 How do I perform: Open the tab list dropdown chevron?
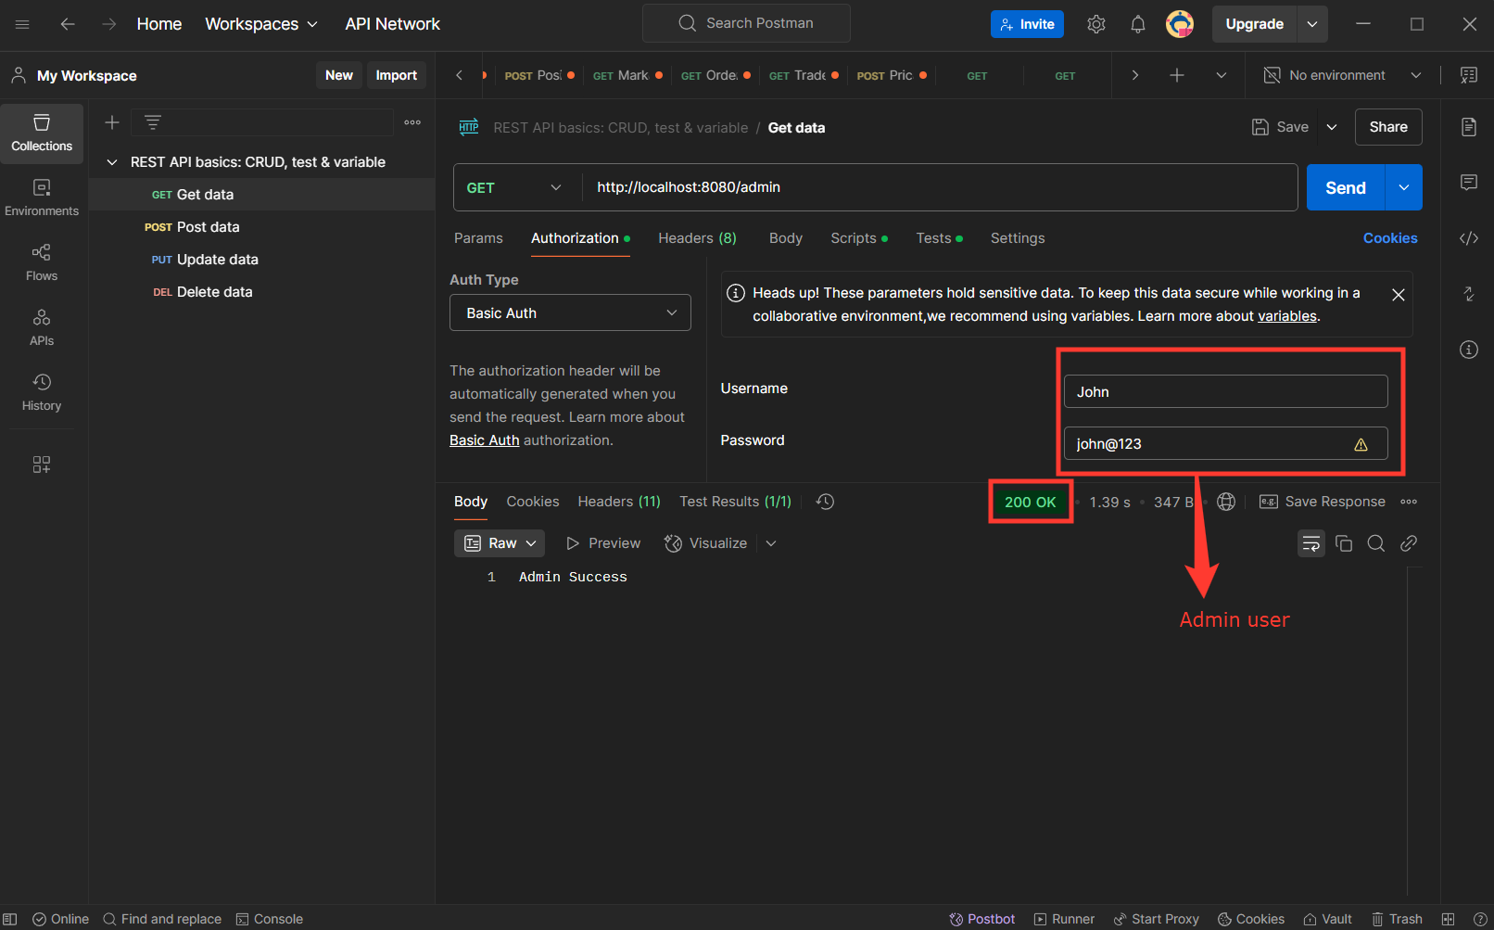(x=1222, y=75)
